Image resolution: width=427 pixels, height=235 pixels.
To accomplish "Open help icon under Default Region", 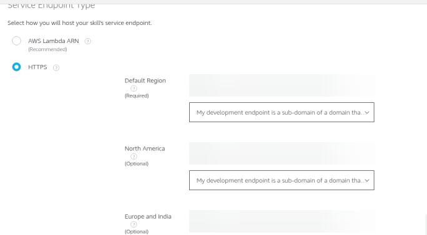I will point(134,89).
